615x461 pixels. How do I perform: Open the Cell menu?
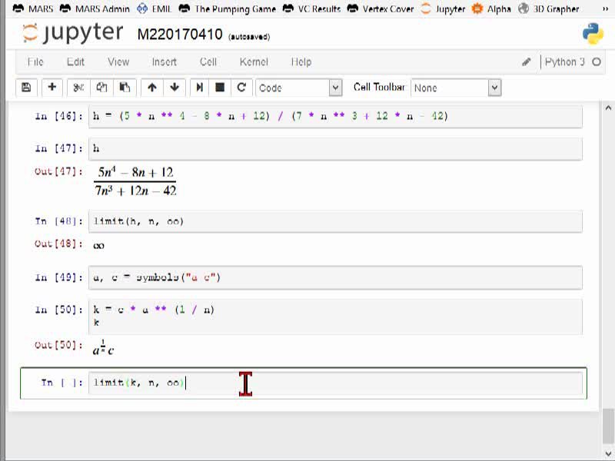click(x=208, y=62)
